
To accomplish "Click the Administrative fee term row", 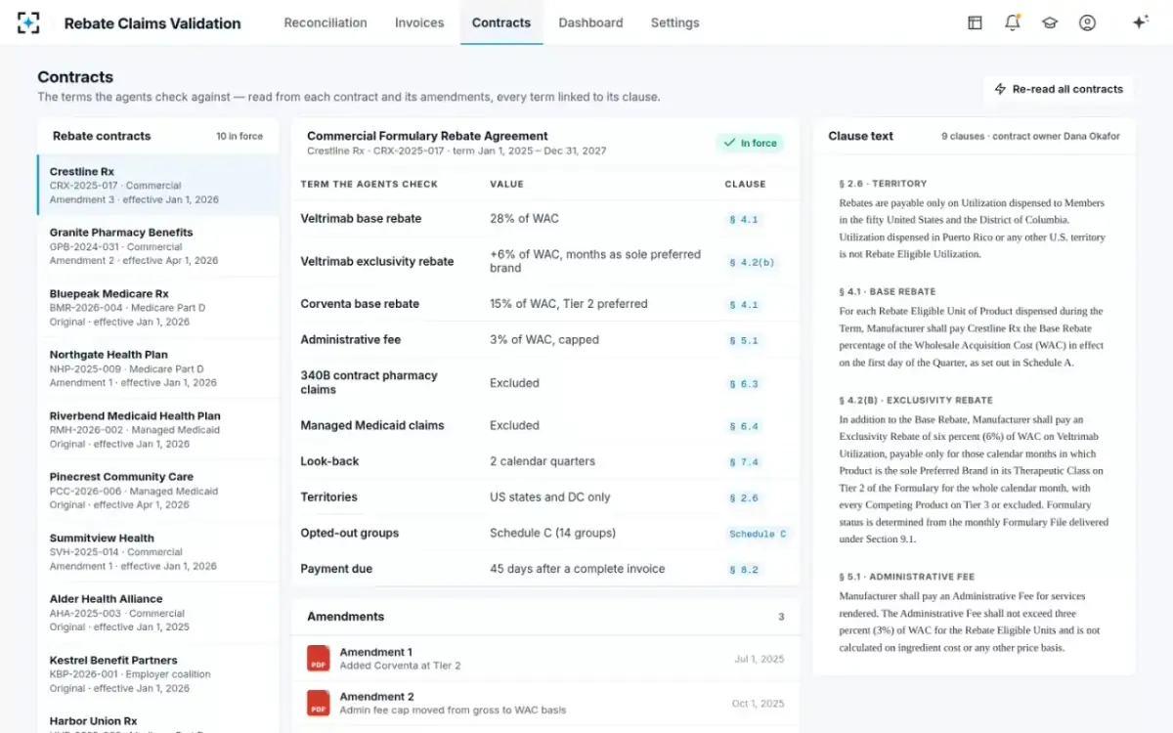I will click(x=545, y=340).
